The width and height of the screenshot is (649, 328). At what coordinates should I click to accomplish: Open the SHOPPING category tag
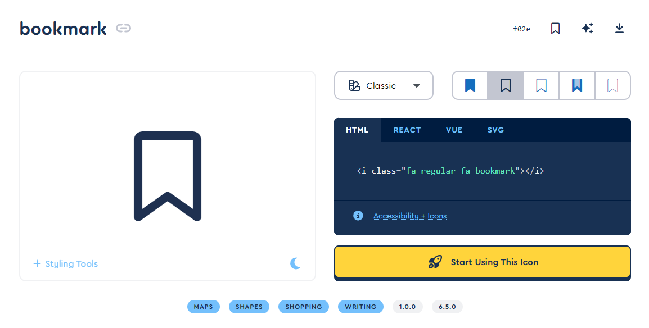(303, 307)
